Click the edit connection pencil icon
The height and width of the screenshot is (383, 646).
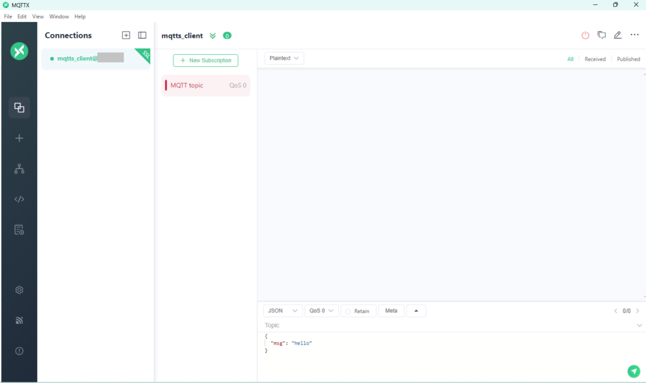tap(618, 35)
